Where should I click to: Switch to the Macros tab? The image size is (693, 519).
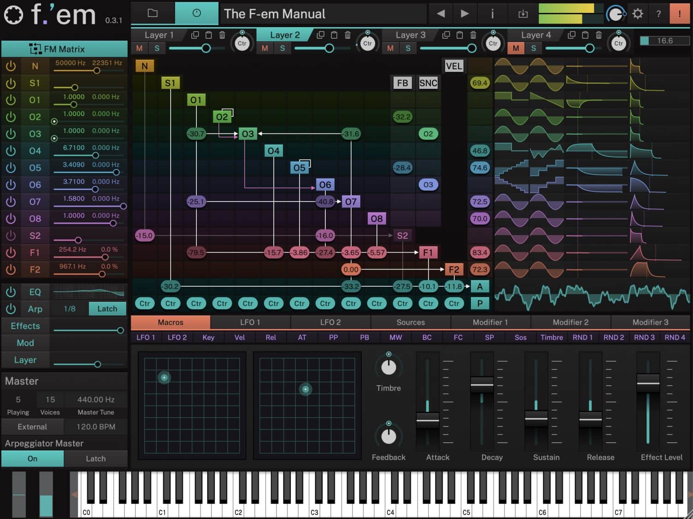coord(170,322)
